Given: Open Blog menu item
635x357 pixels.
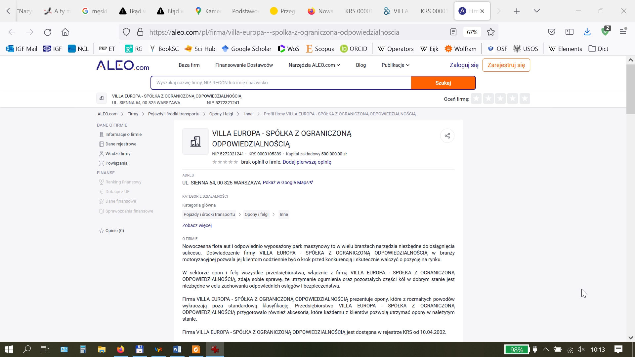Looking at the screenshot, I should point(361,65).
